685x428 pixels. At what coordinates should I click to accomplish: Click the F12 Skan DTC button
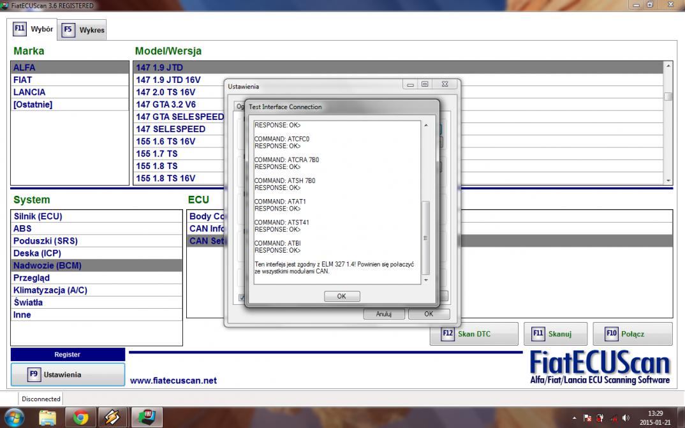coord(474,334)
